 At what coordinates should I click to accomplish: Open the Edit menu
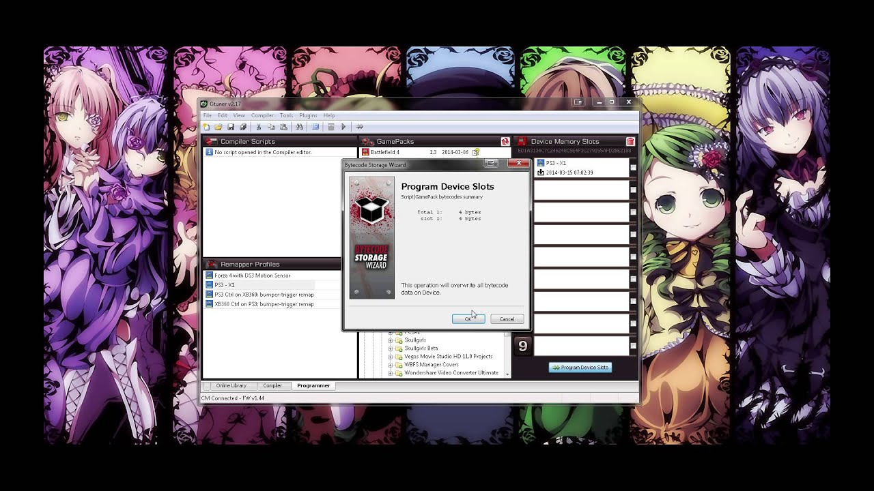coord(223,115)
